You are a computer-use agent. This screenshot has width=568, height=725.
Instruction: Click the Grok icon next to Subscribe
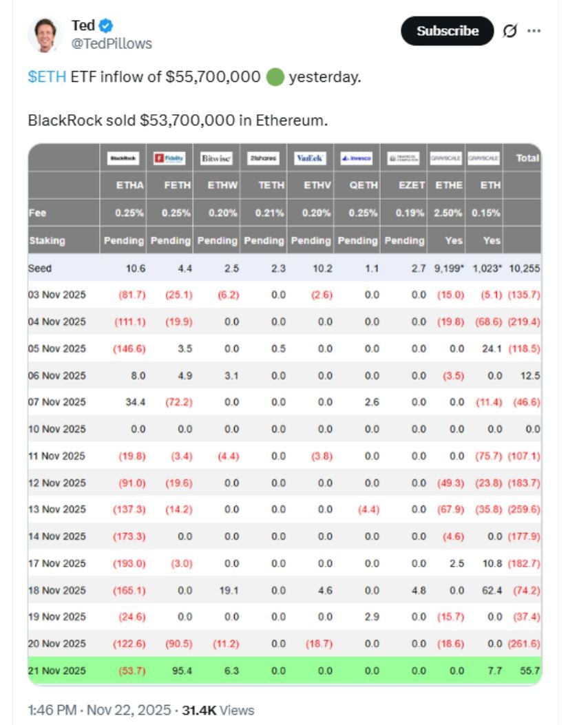pyautogui.click(x=510, y=31)
